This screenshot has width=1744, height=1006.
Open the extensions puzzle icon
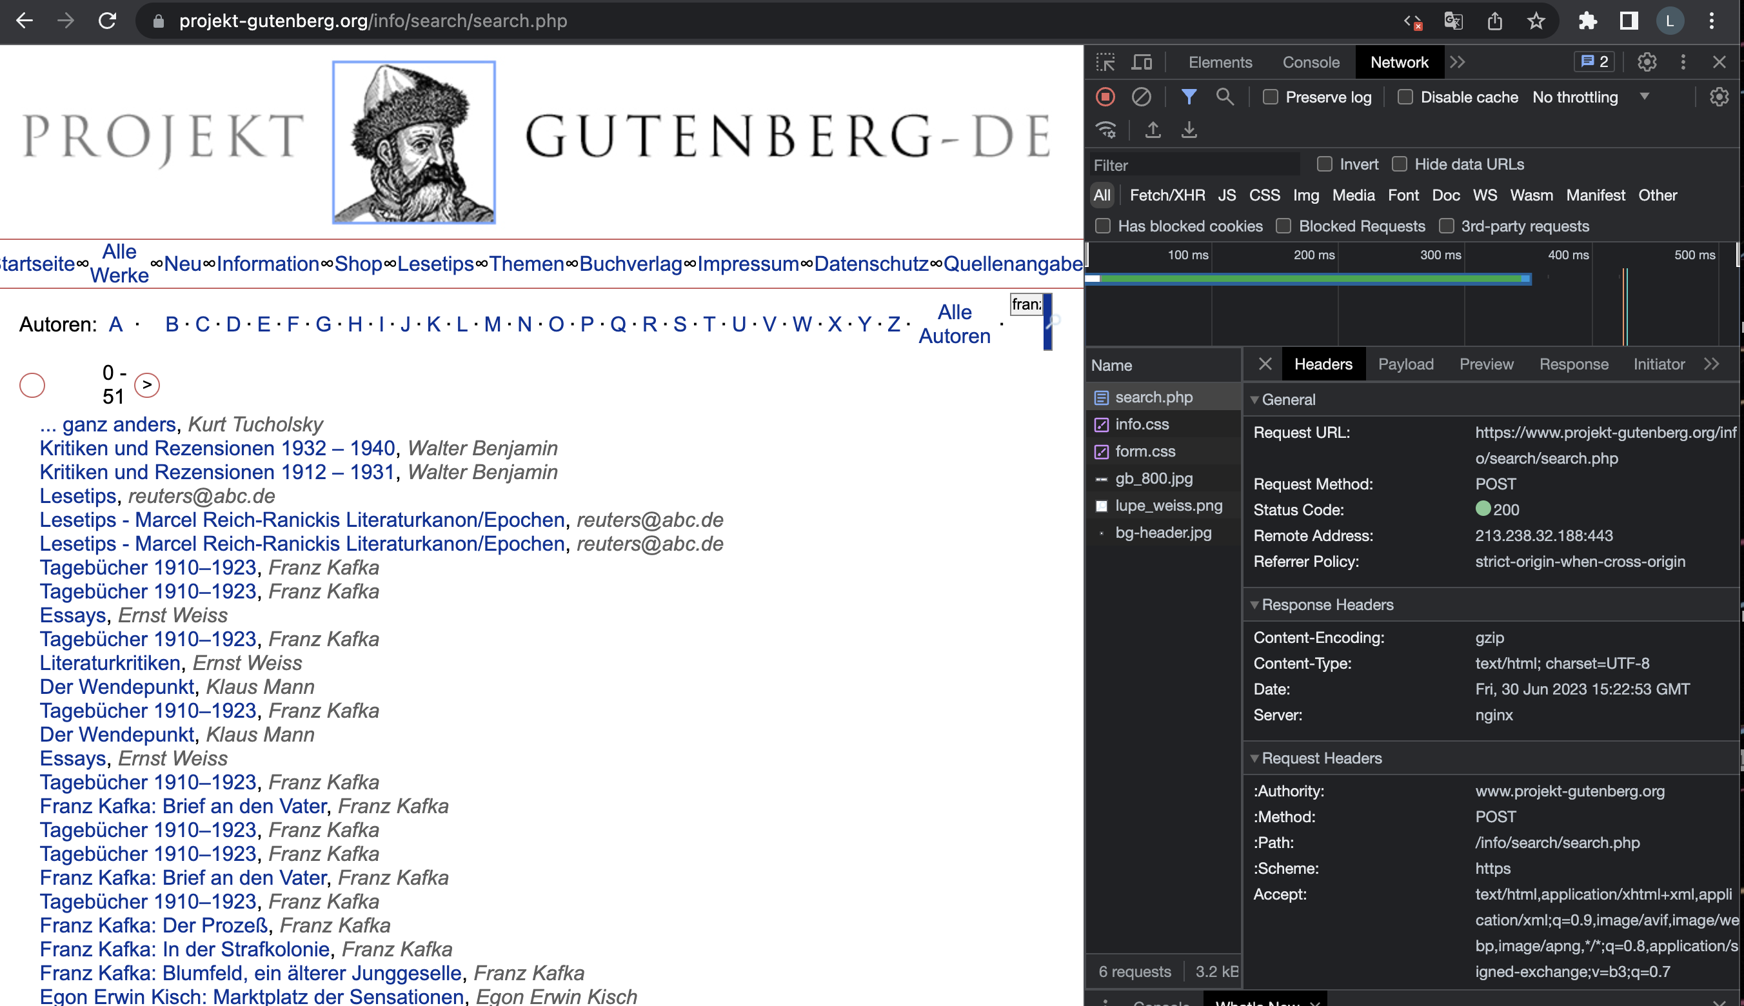tap(1587, 21)
